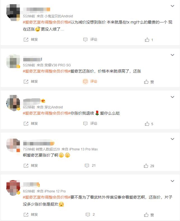Image resolution: width=180 pixels, height=221 pixels.
Task: Comment on the 芽比Android post
Action: click(90, 124)
